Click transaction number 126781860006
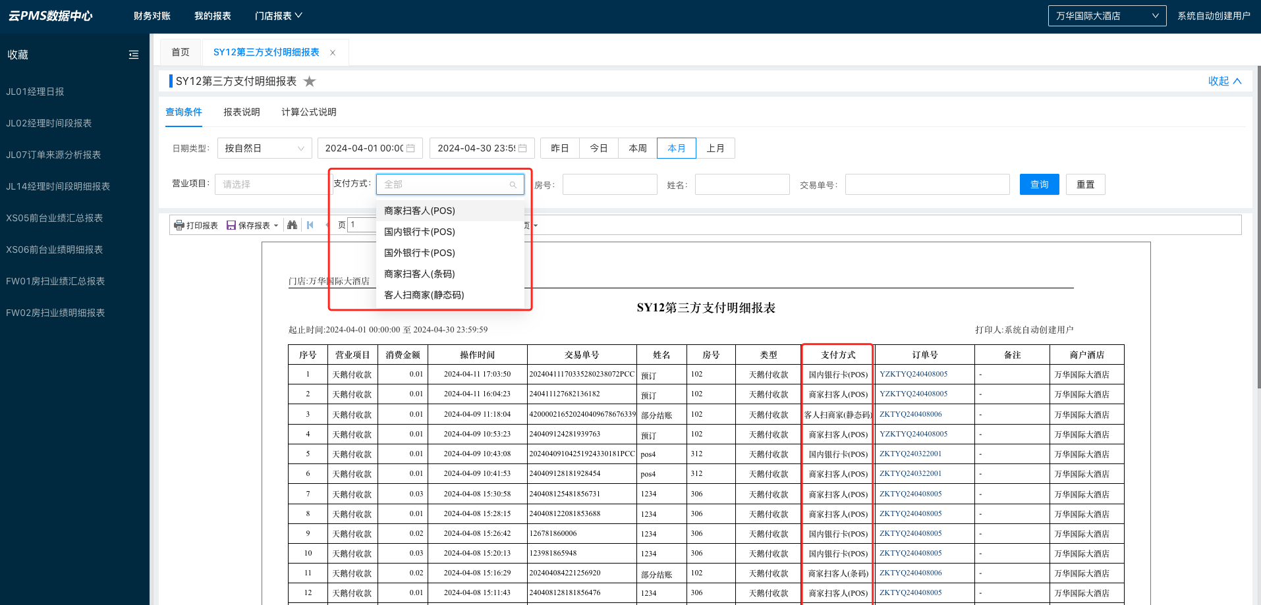The image size is (1261, 605). [x=553, y=533]
